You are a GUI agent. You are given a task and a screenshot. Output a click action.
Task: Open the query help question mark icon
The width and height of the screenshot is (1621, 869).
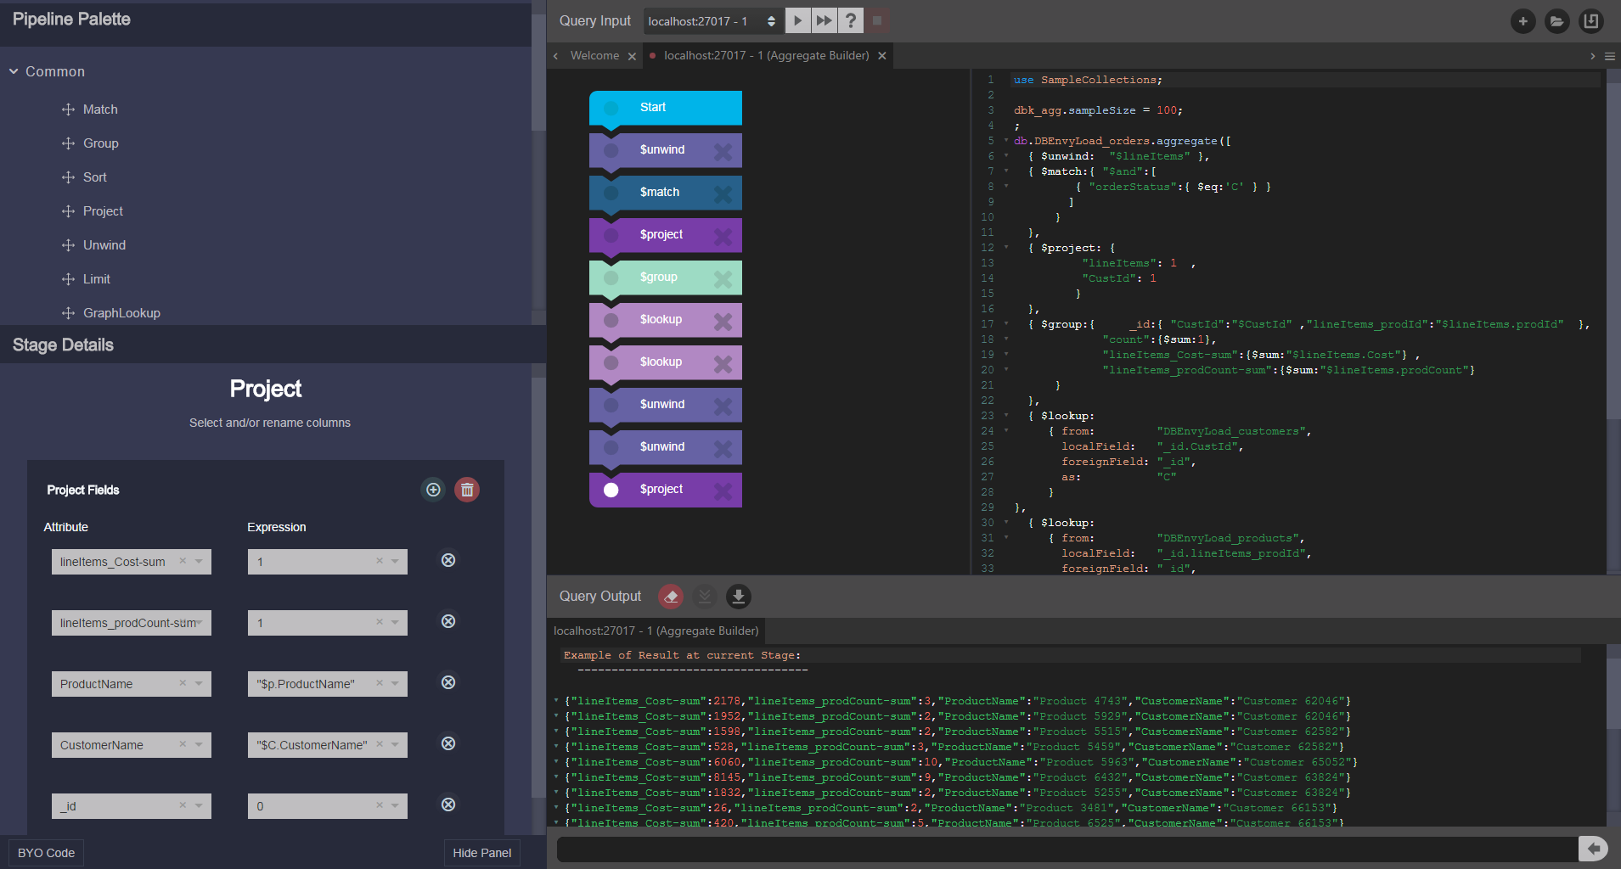[x=851, y=20]
